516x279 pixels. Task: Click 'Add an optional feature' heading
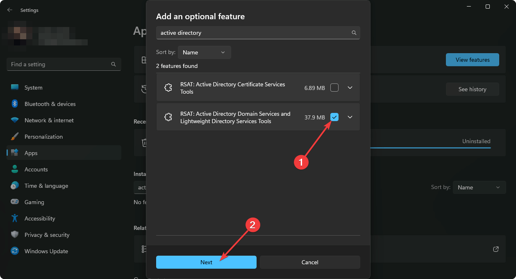[200, 17]
